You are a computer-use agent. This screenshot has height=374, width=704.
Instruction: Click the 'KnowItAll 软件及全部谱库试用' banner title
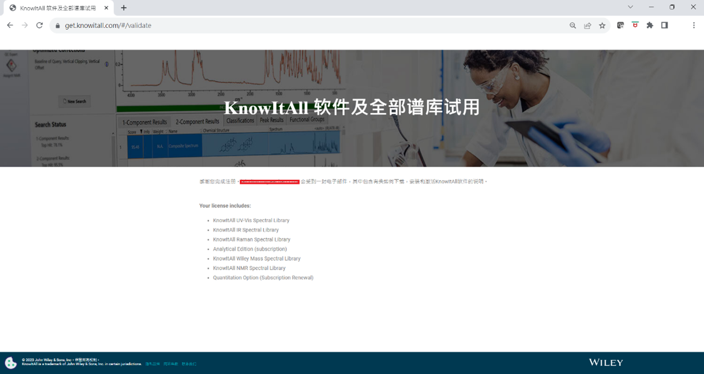(352, 107)
